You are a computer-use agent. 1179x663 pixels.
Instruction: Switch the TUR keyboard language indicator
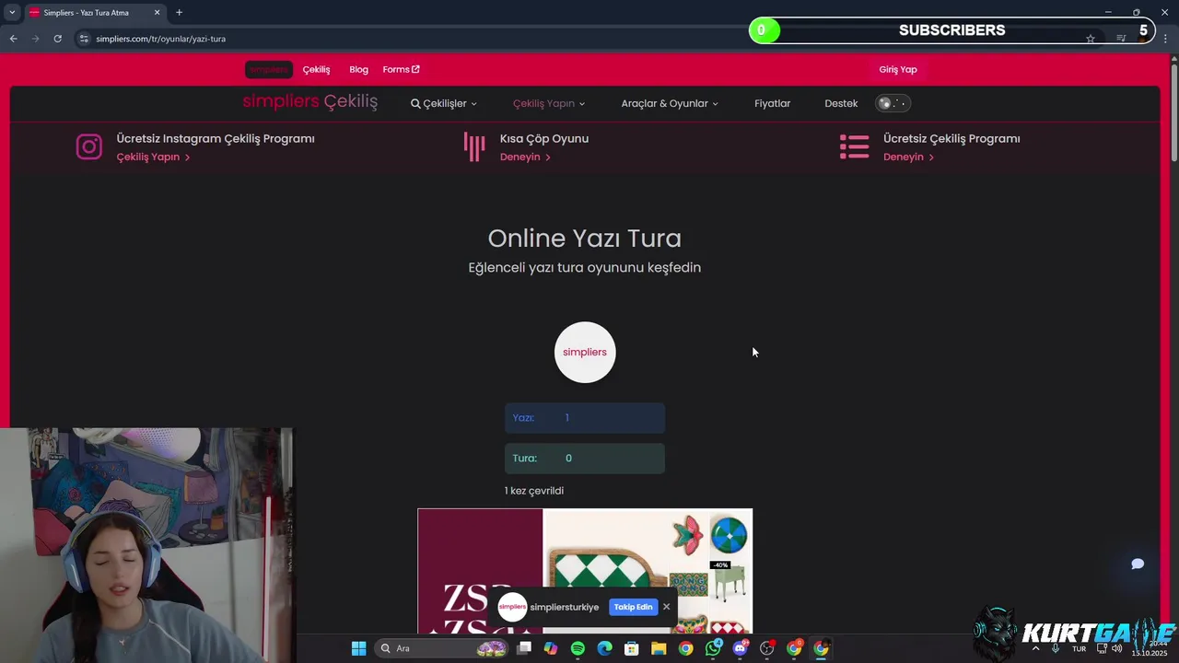click(x=1079, y=648)
